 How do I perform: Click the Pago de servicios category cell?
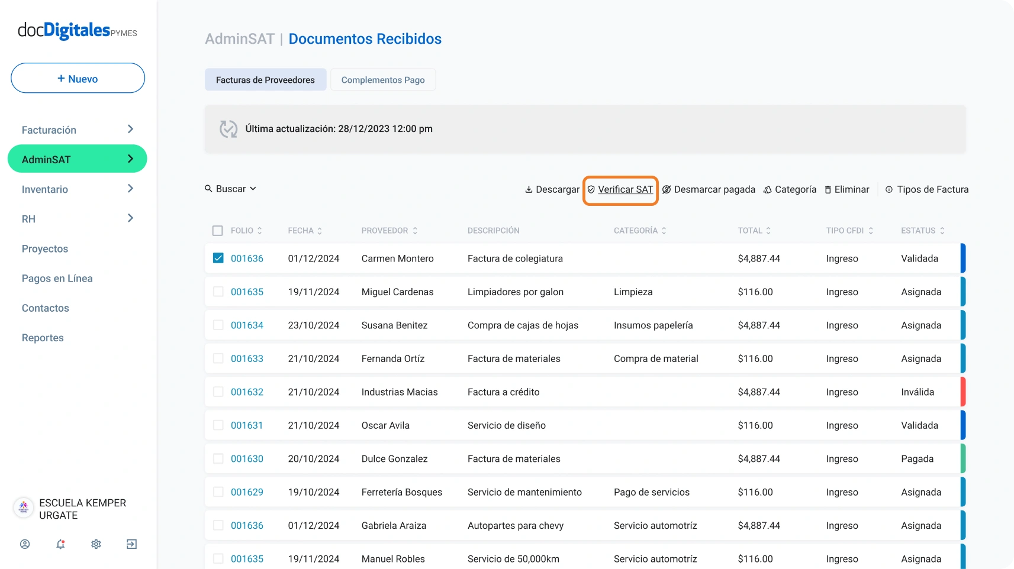point(652,492)
